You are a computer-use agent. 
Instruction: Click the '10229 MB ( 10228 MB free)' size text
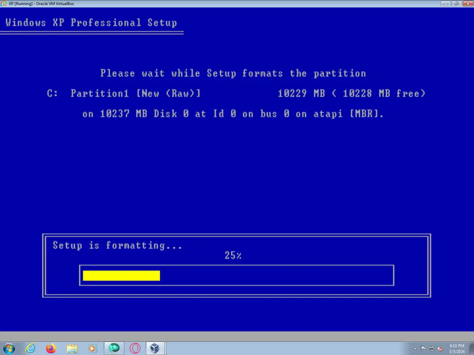(351, 93)
